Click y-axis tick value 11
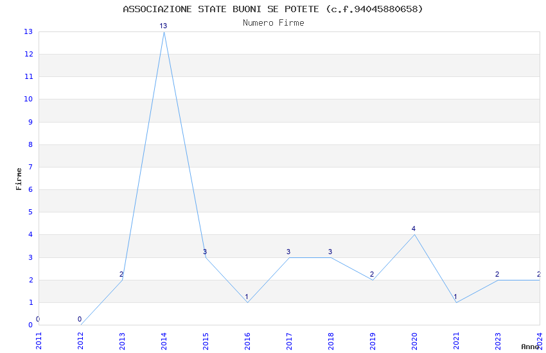This screenshot has width=546, height=353. [x=28, y=76]
